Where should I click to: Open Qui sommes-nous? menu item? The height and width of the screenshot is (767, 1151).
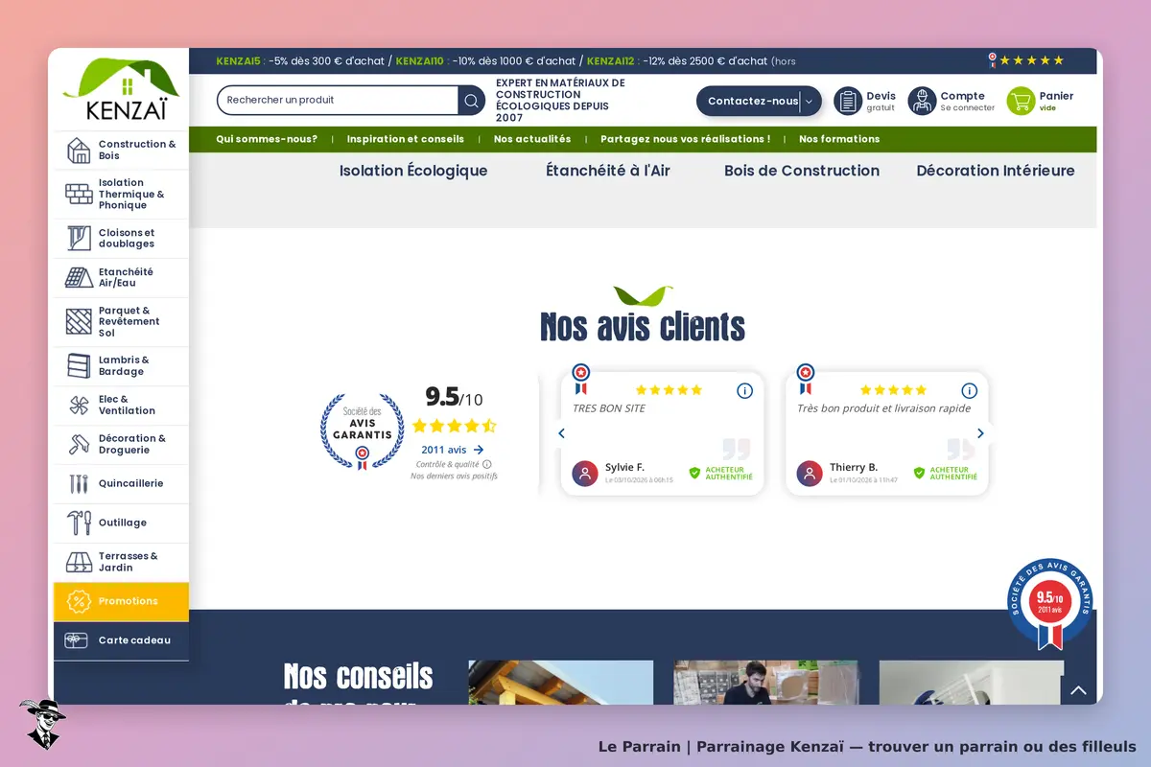click(267, 139)
